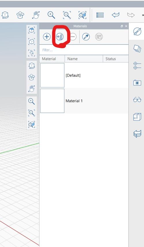Focus the Filter... search field

pos(84,50)
